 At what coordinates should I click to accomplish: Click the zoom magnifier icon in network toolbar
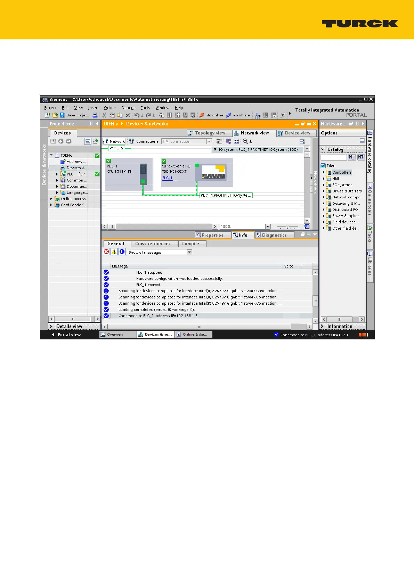pyautogui.click(x=245, y=141)
